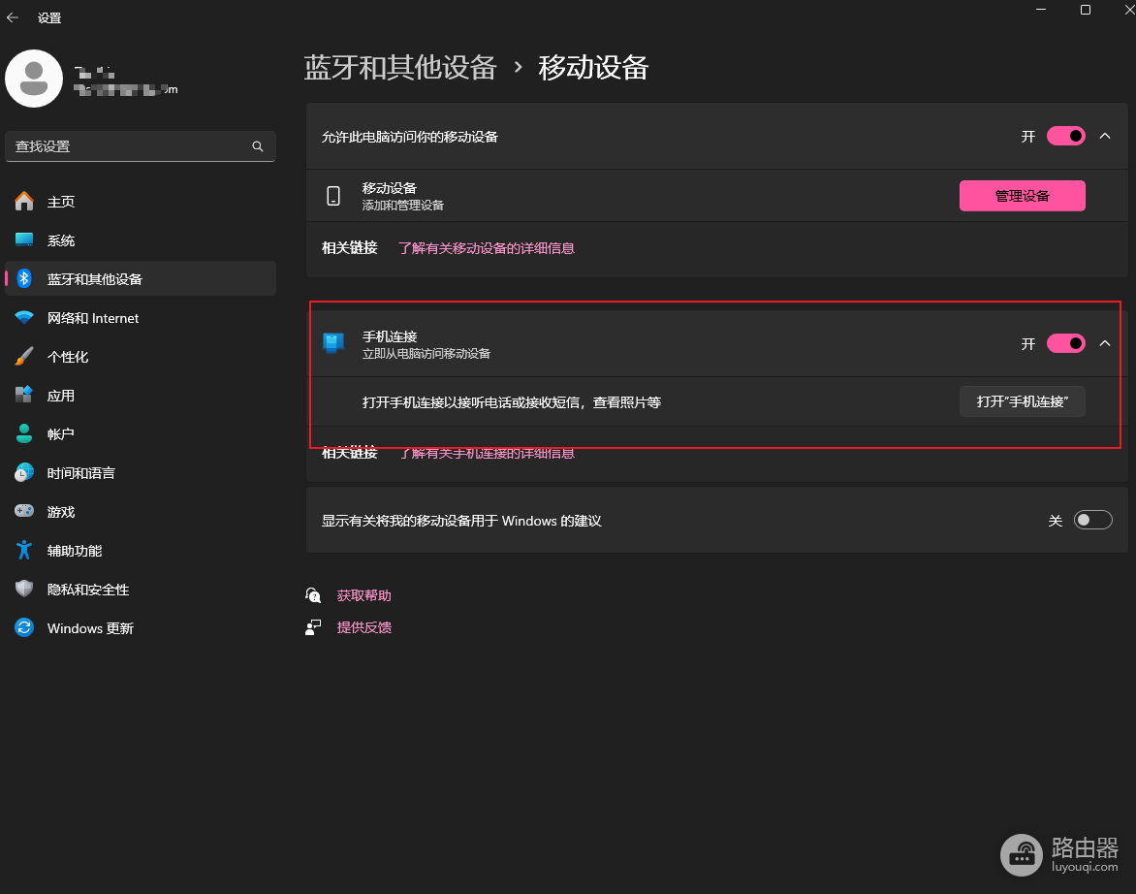Viewport: 1136px width, 894px height.
Task: Click the Apps (应用) icon
Action: tap(24, 395)
